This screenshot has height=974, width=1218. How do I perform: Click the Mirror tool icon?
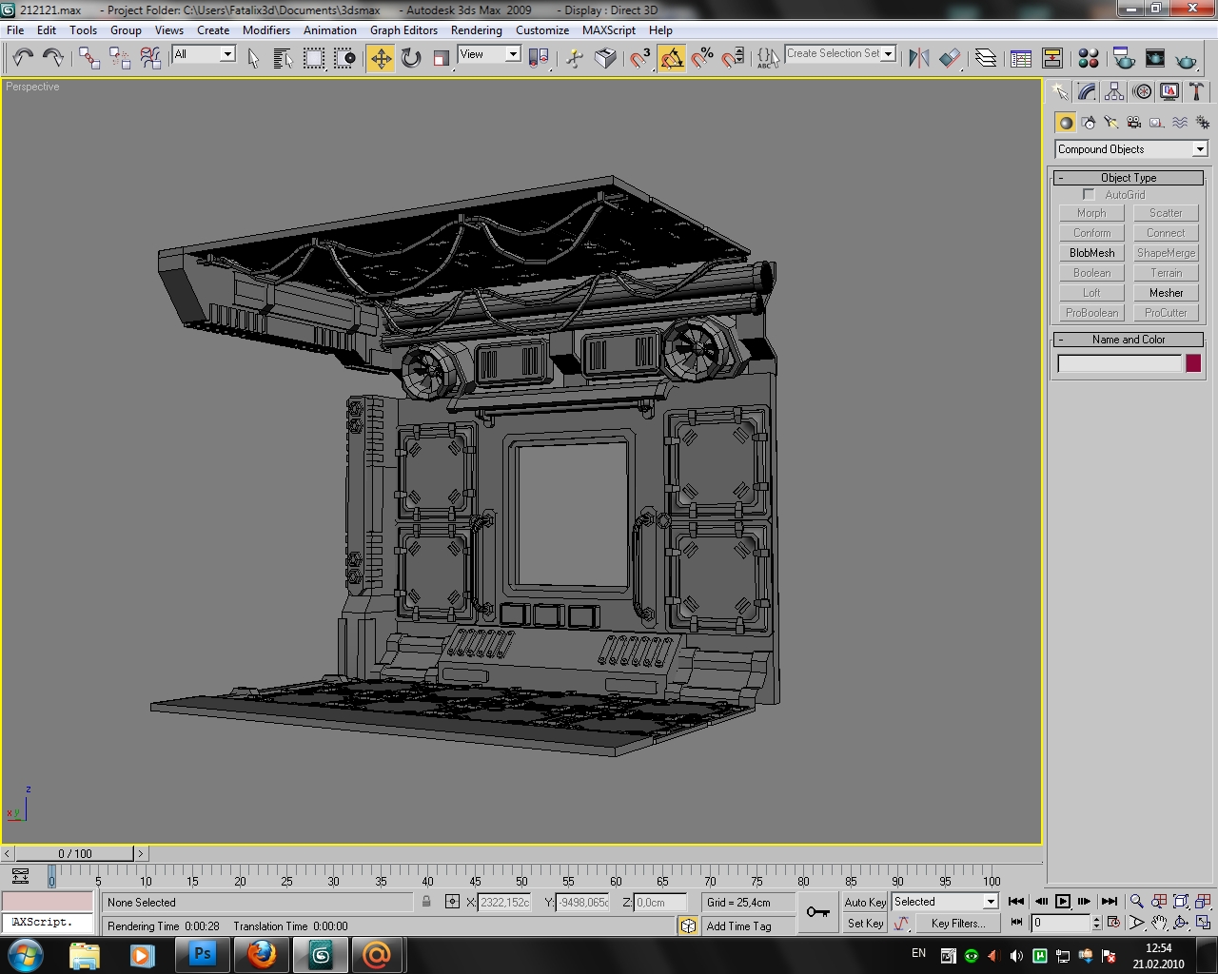coord(918,59)
